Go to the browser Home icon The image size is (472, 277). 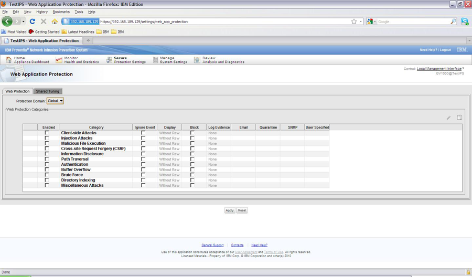[x=55, y=22]
